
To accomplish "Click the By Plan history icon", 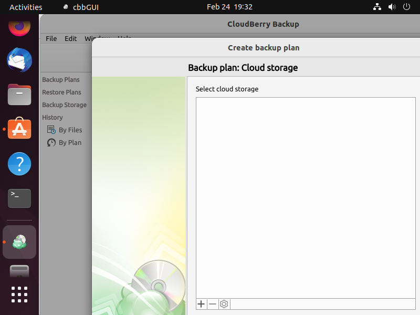I will tap(51, 142).
